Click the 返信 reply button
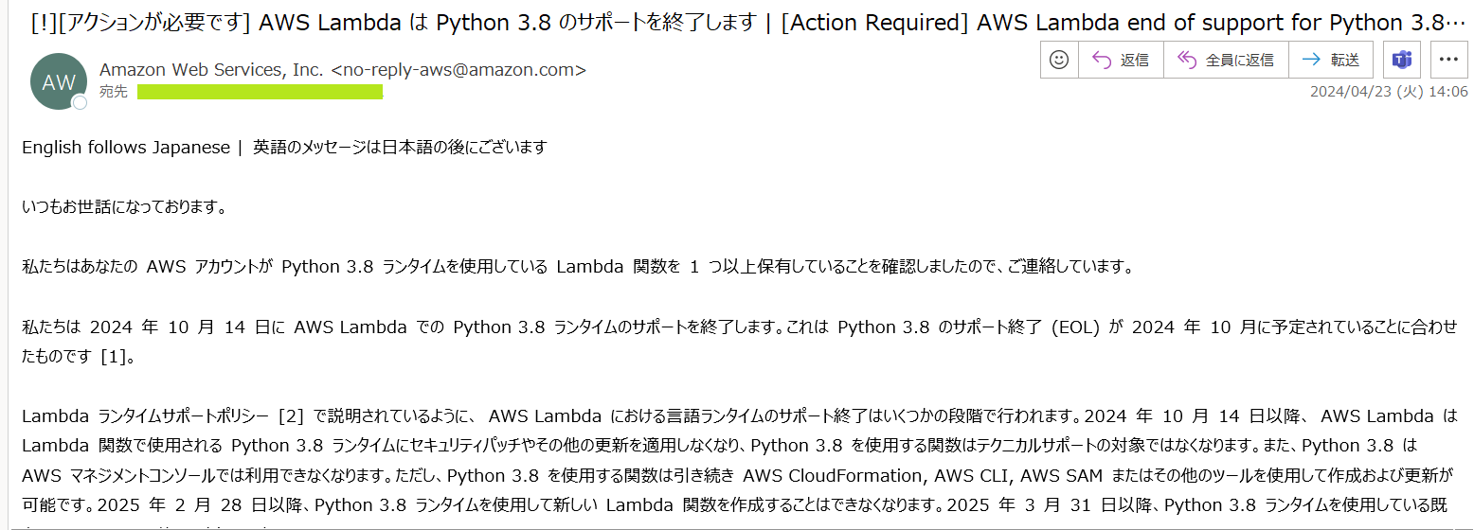The image size is (1474, 530). [x=1121, y=60]
